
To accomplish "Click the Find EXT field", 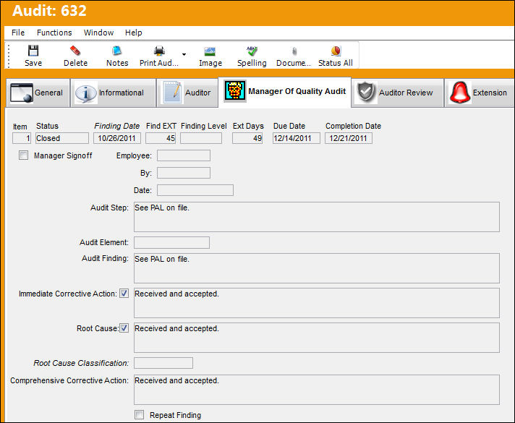I will click(x=161, y=138).
